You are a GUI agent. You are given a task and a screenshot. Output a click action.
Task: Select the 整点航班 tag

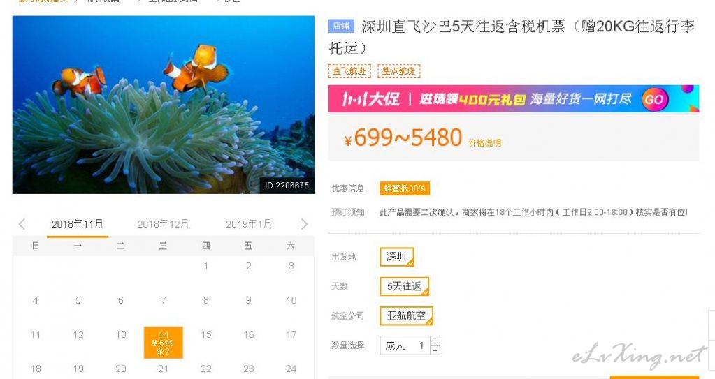click(399, 71)
